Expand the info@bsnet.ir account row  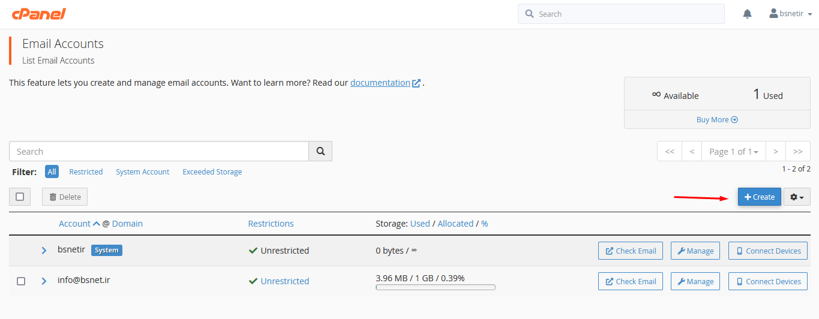coord(44,281)
